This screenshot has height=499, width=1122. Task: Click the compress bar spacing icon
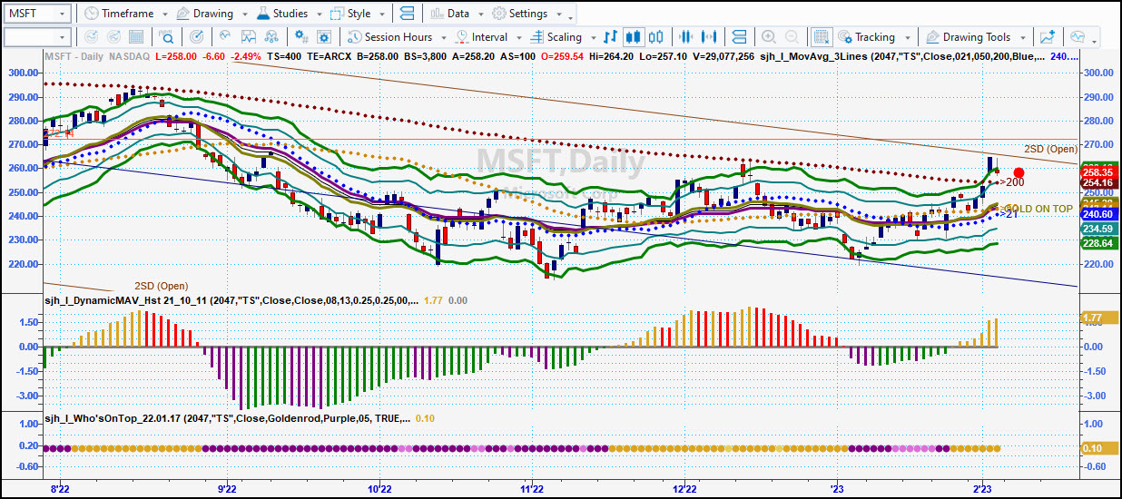[x=687, y=37]
